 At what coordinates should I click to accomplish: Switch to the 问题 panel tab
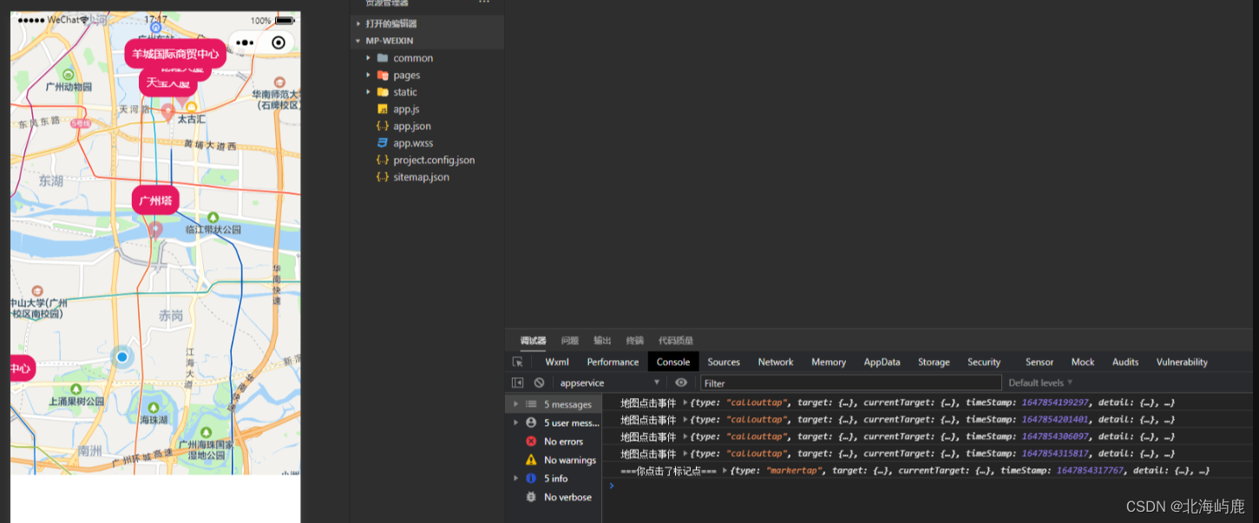pos(570,341)
